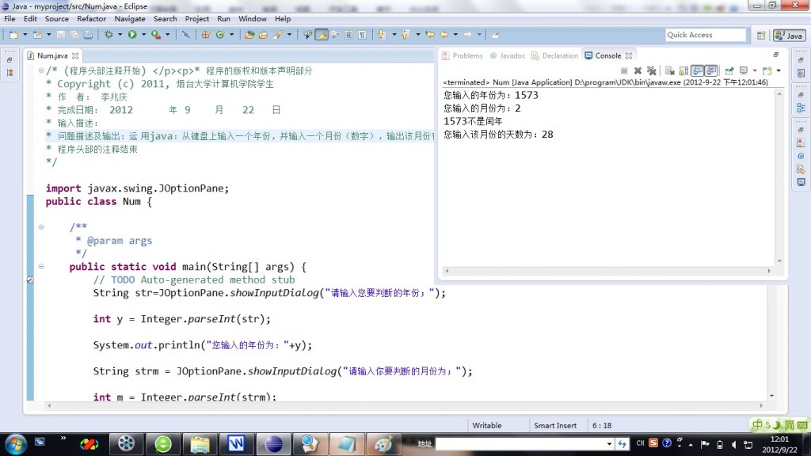Open the Refactor menu
The height and width of the screenshot is (456, 811).
(x=92, y=19)
